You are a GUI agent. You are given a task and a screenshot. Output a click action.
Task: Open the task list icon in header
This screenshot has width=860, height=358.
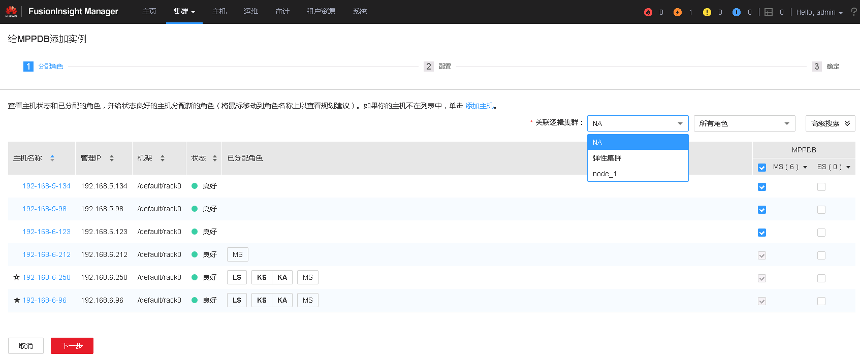(769, 12)
